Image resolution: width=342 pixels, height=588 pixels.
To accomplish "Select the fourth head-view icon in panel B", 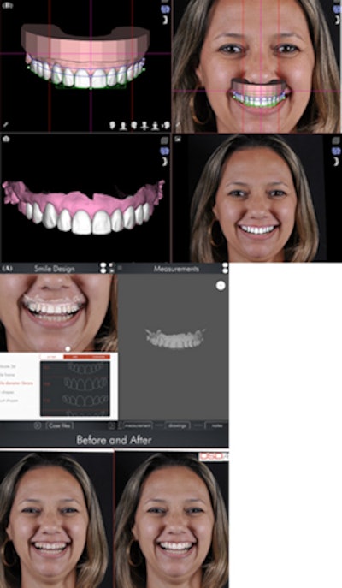I will pyautogui.click(x=144, y=125).
